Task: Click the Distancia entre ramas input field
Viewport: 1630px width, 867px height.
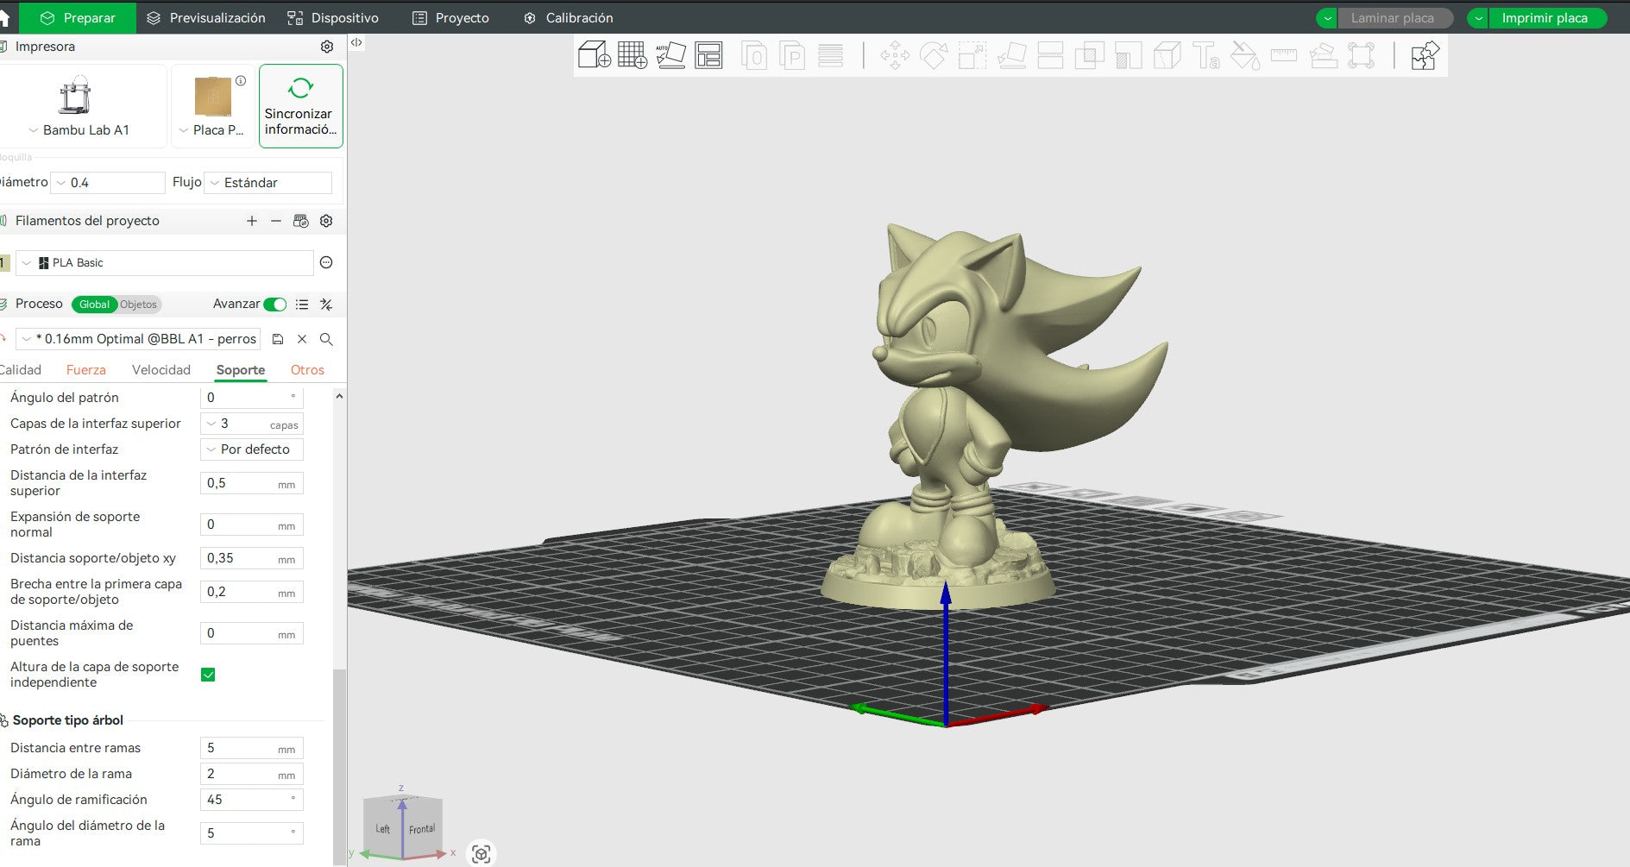Action: coord(252,748)
